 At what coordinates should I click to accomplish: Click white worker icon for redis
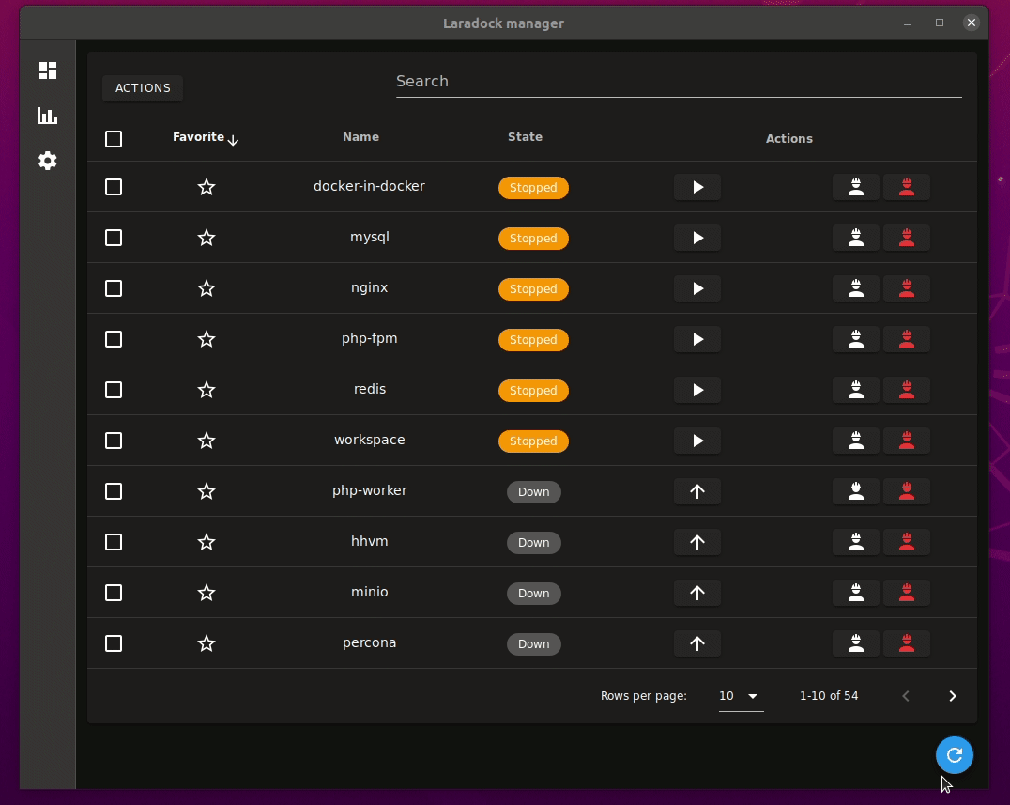pos(856,390)
